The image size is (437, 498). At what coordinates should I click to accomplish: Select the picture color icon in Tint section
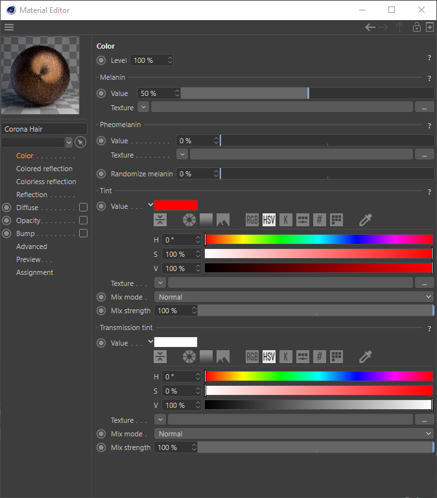click(223, 220)
